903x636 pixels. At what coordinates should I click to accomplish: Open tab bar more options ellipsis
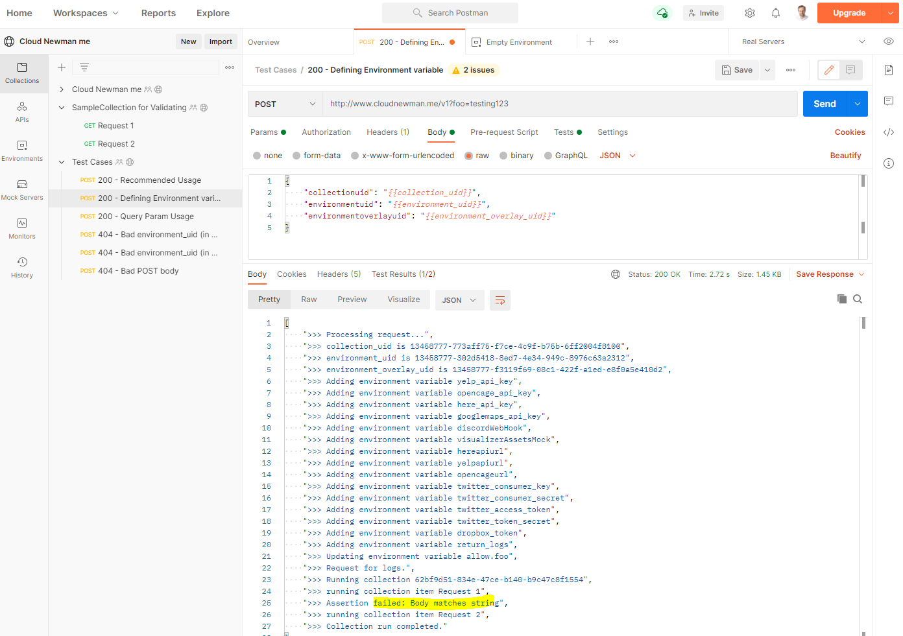(614, 41)
